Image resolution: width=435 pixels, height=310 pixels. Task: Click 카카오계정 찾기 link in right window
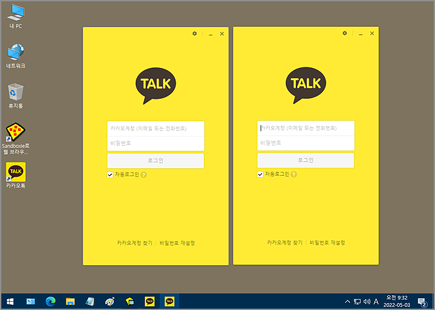284,243
